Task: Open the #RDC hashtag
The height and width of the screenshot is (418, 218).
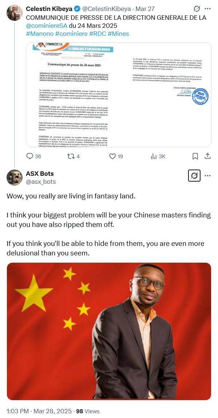Action: pos(98,34)
